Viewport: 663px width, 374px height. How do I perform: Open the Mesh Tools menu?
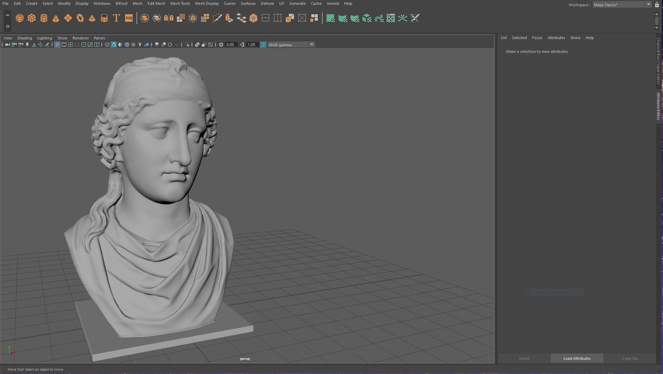(180, 3)
